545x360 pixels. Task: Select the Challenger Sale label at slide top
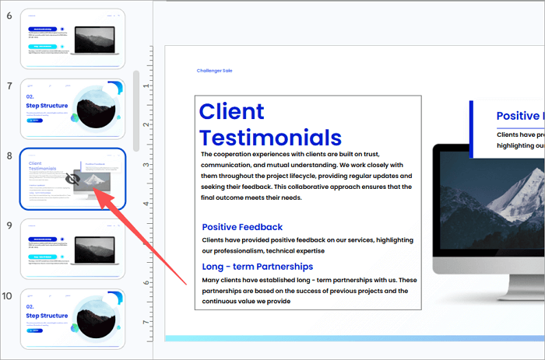pos(214,71)
